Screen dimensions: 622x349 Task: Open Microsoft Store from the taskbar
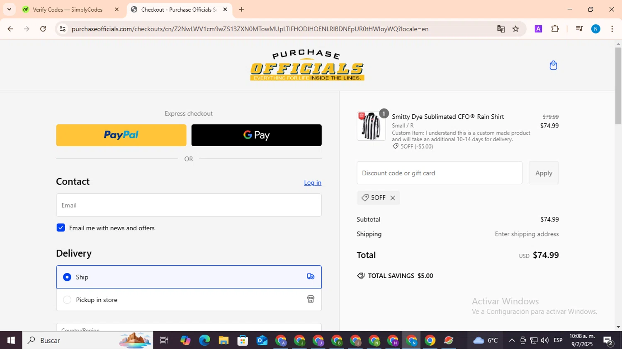coord(243,340)
